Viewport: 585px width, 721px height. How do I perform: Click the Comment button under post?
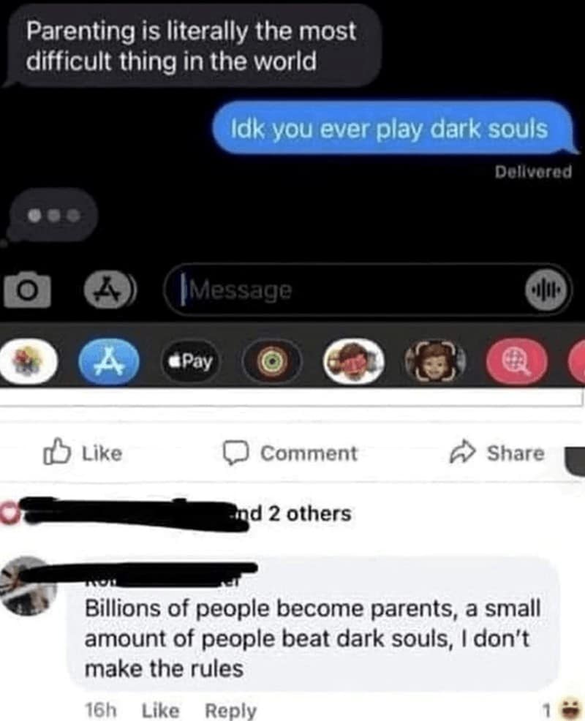(290, 453)
